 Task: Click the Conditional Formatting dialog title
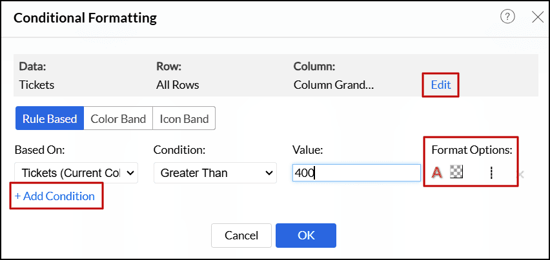point(85,18)
